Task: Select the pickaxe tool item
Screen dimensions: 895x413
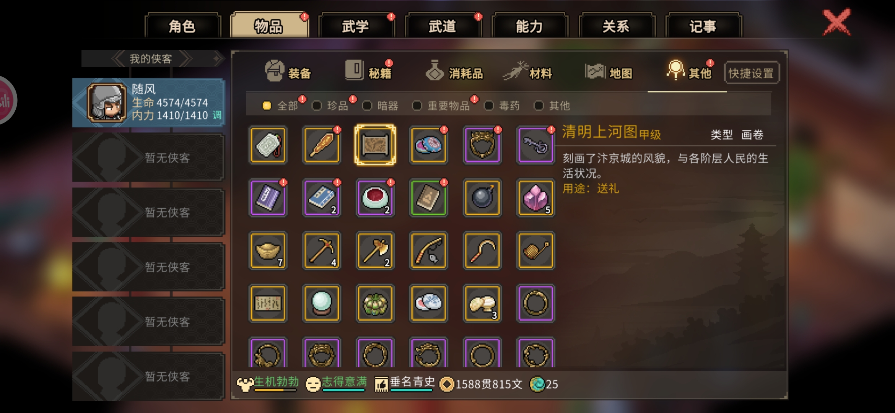Action: coord(321,250)
